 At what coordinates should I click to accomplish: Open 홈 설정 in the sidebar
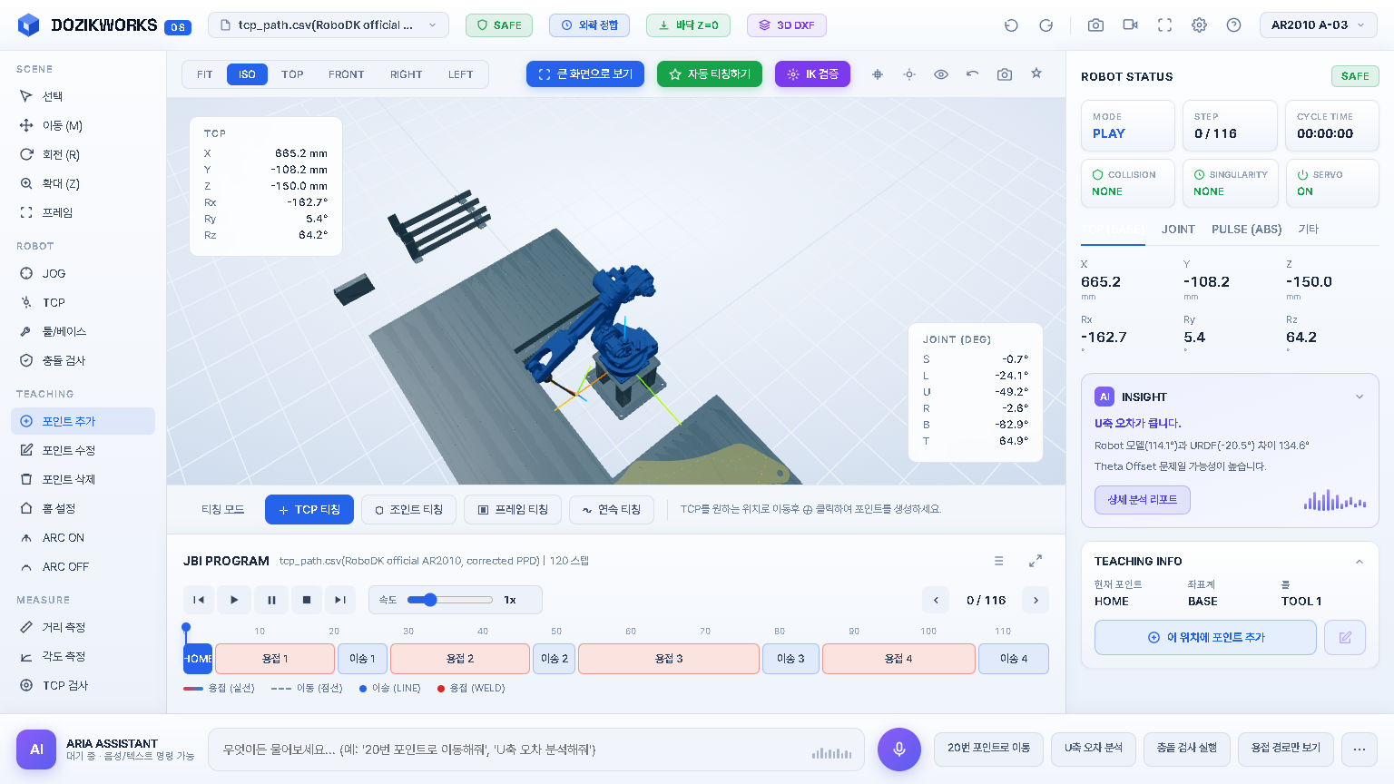coord(83,508)
